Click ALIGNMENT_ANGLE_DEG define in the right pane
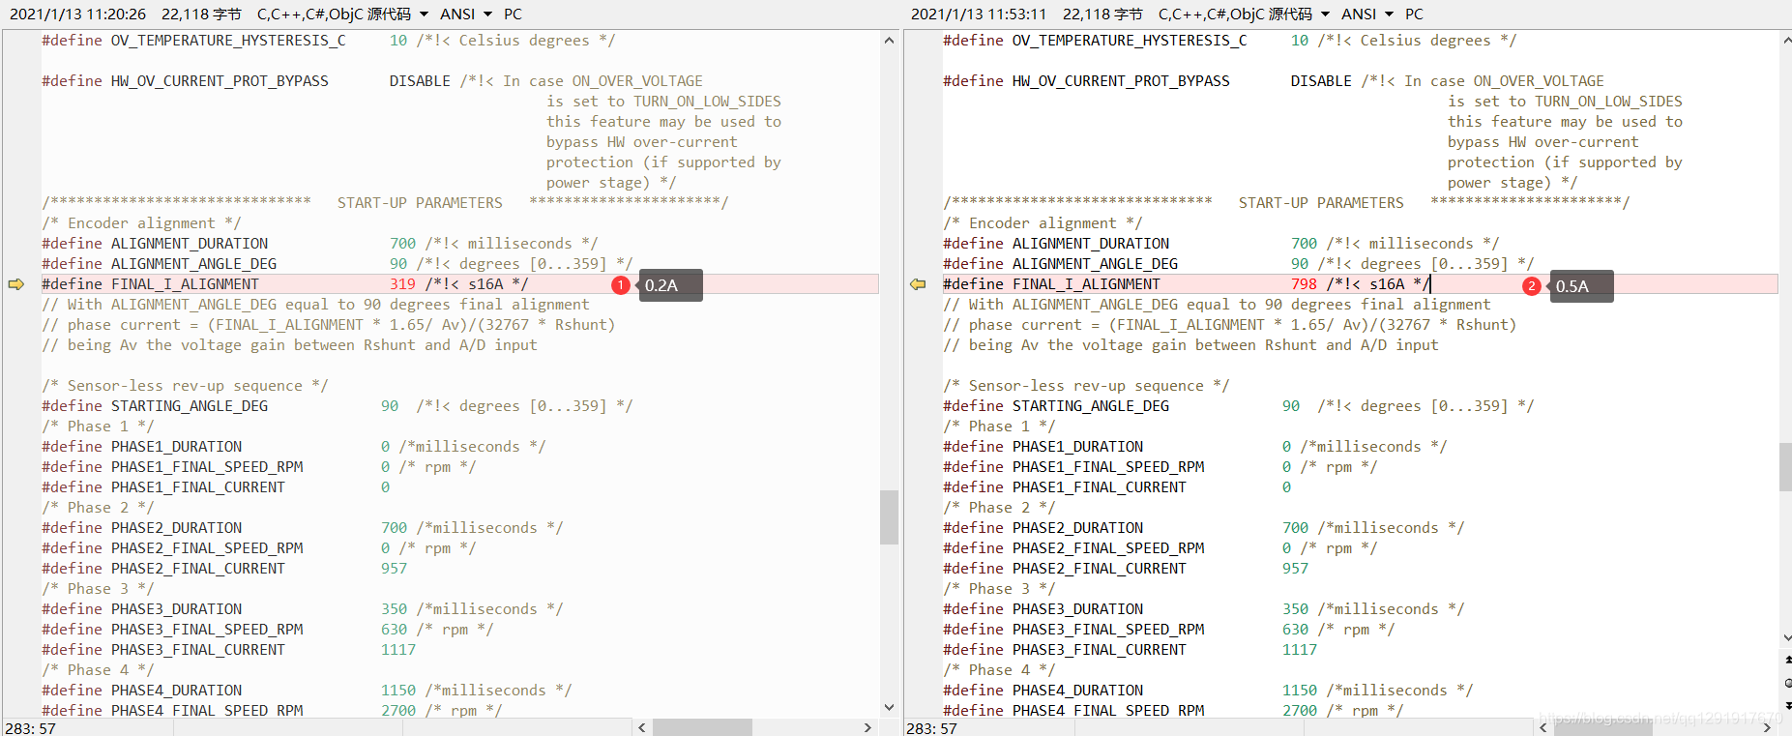Screen dimensions: 1792x736 (1095, 264)
